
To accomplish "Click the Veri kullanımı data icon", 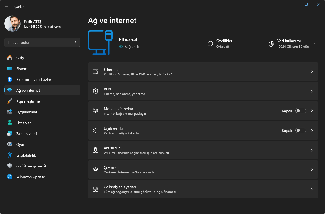I will tap(271, 44).
